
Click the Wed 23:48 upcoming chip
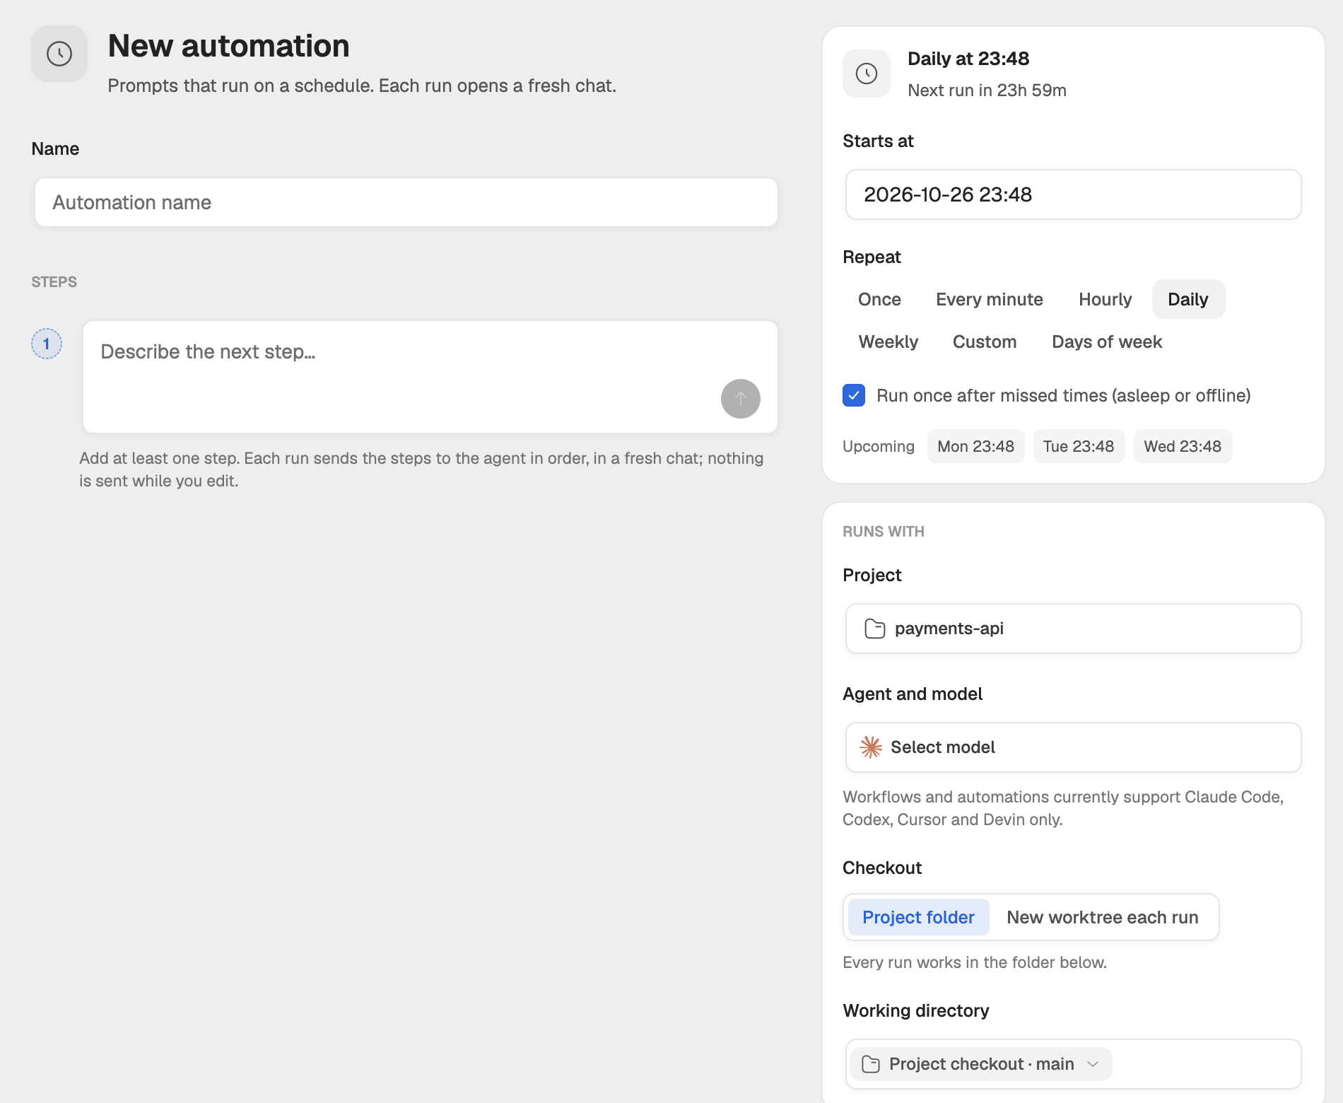1183,446
